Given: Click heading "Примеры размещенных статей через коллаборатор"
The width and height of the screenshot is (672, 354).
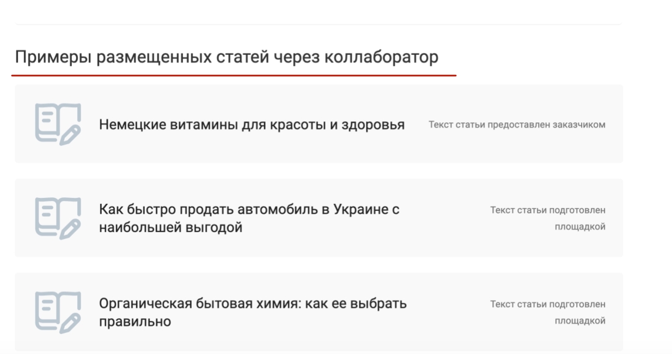Looking at the screenshot, I should [x=227, y=57].
